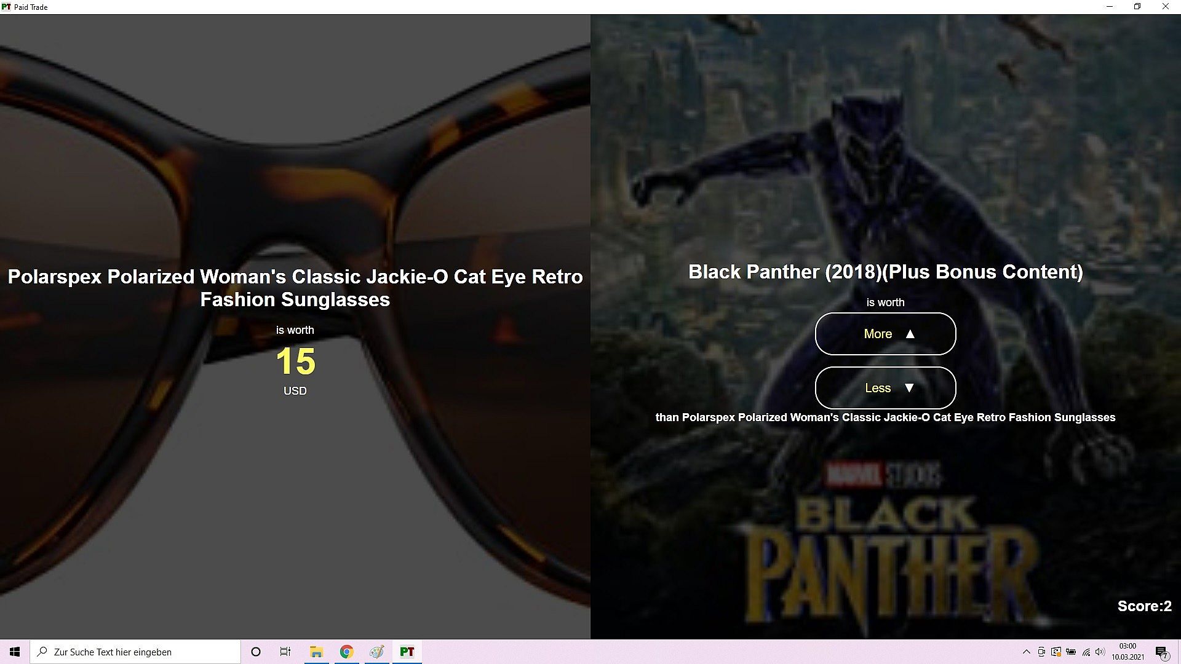The image size is (1181, 664).
Task: Open the volume speaker control
Action: coord(1100,652)
